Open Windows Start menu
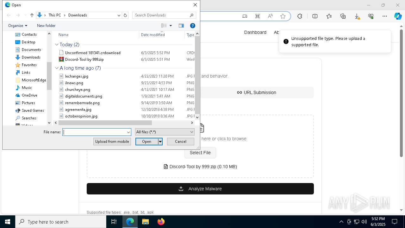Screen dimensions: 405x228 pyautogui.click(x=8, y=222)
